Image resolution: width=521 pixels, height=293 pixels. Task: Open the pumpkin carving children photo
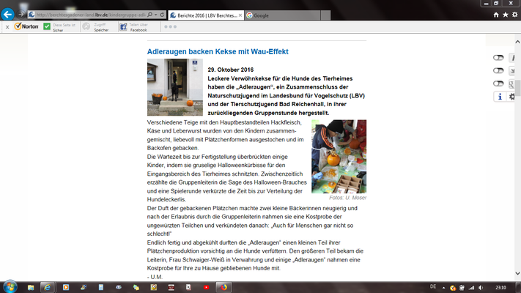pyautogui.click(x=339, y=157)
